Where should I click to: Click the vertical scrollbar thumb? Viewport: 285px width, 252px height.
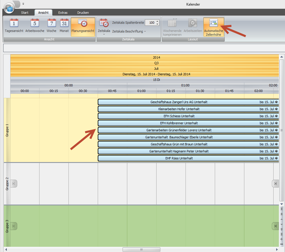coord(282,130)
